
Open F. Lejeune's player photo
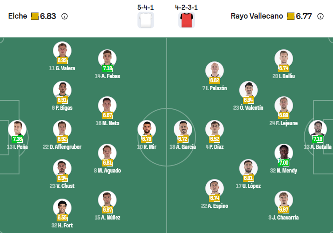tap(283, 105)
